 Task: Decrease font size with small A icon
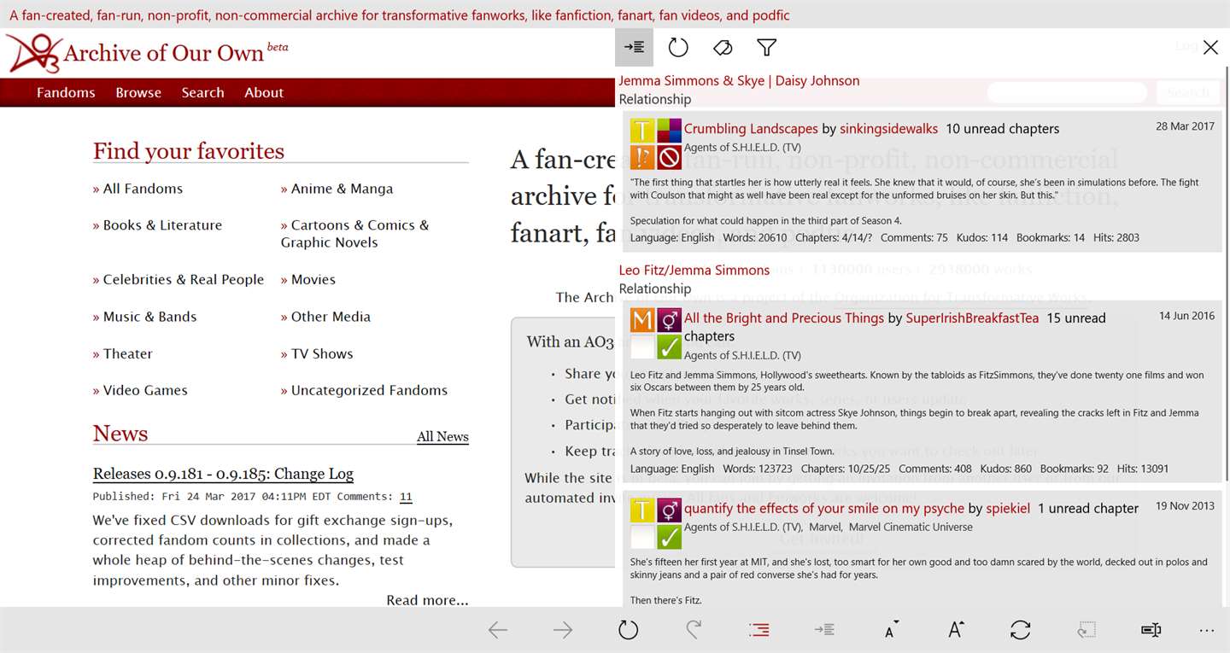[891, 630]
